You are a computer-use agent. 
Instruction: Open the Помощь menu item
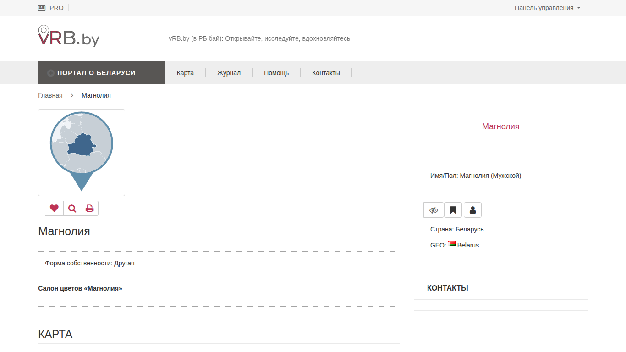(276, 73)
